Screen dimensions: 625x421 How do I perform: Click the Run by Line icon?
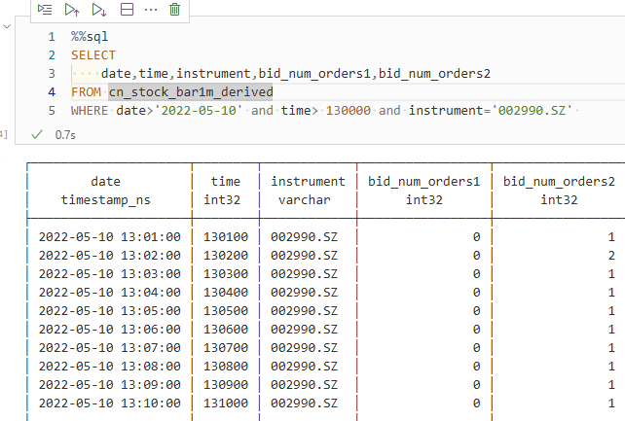tap(45, 10)
